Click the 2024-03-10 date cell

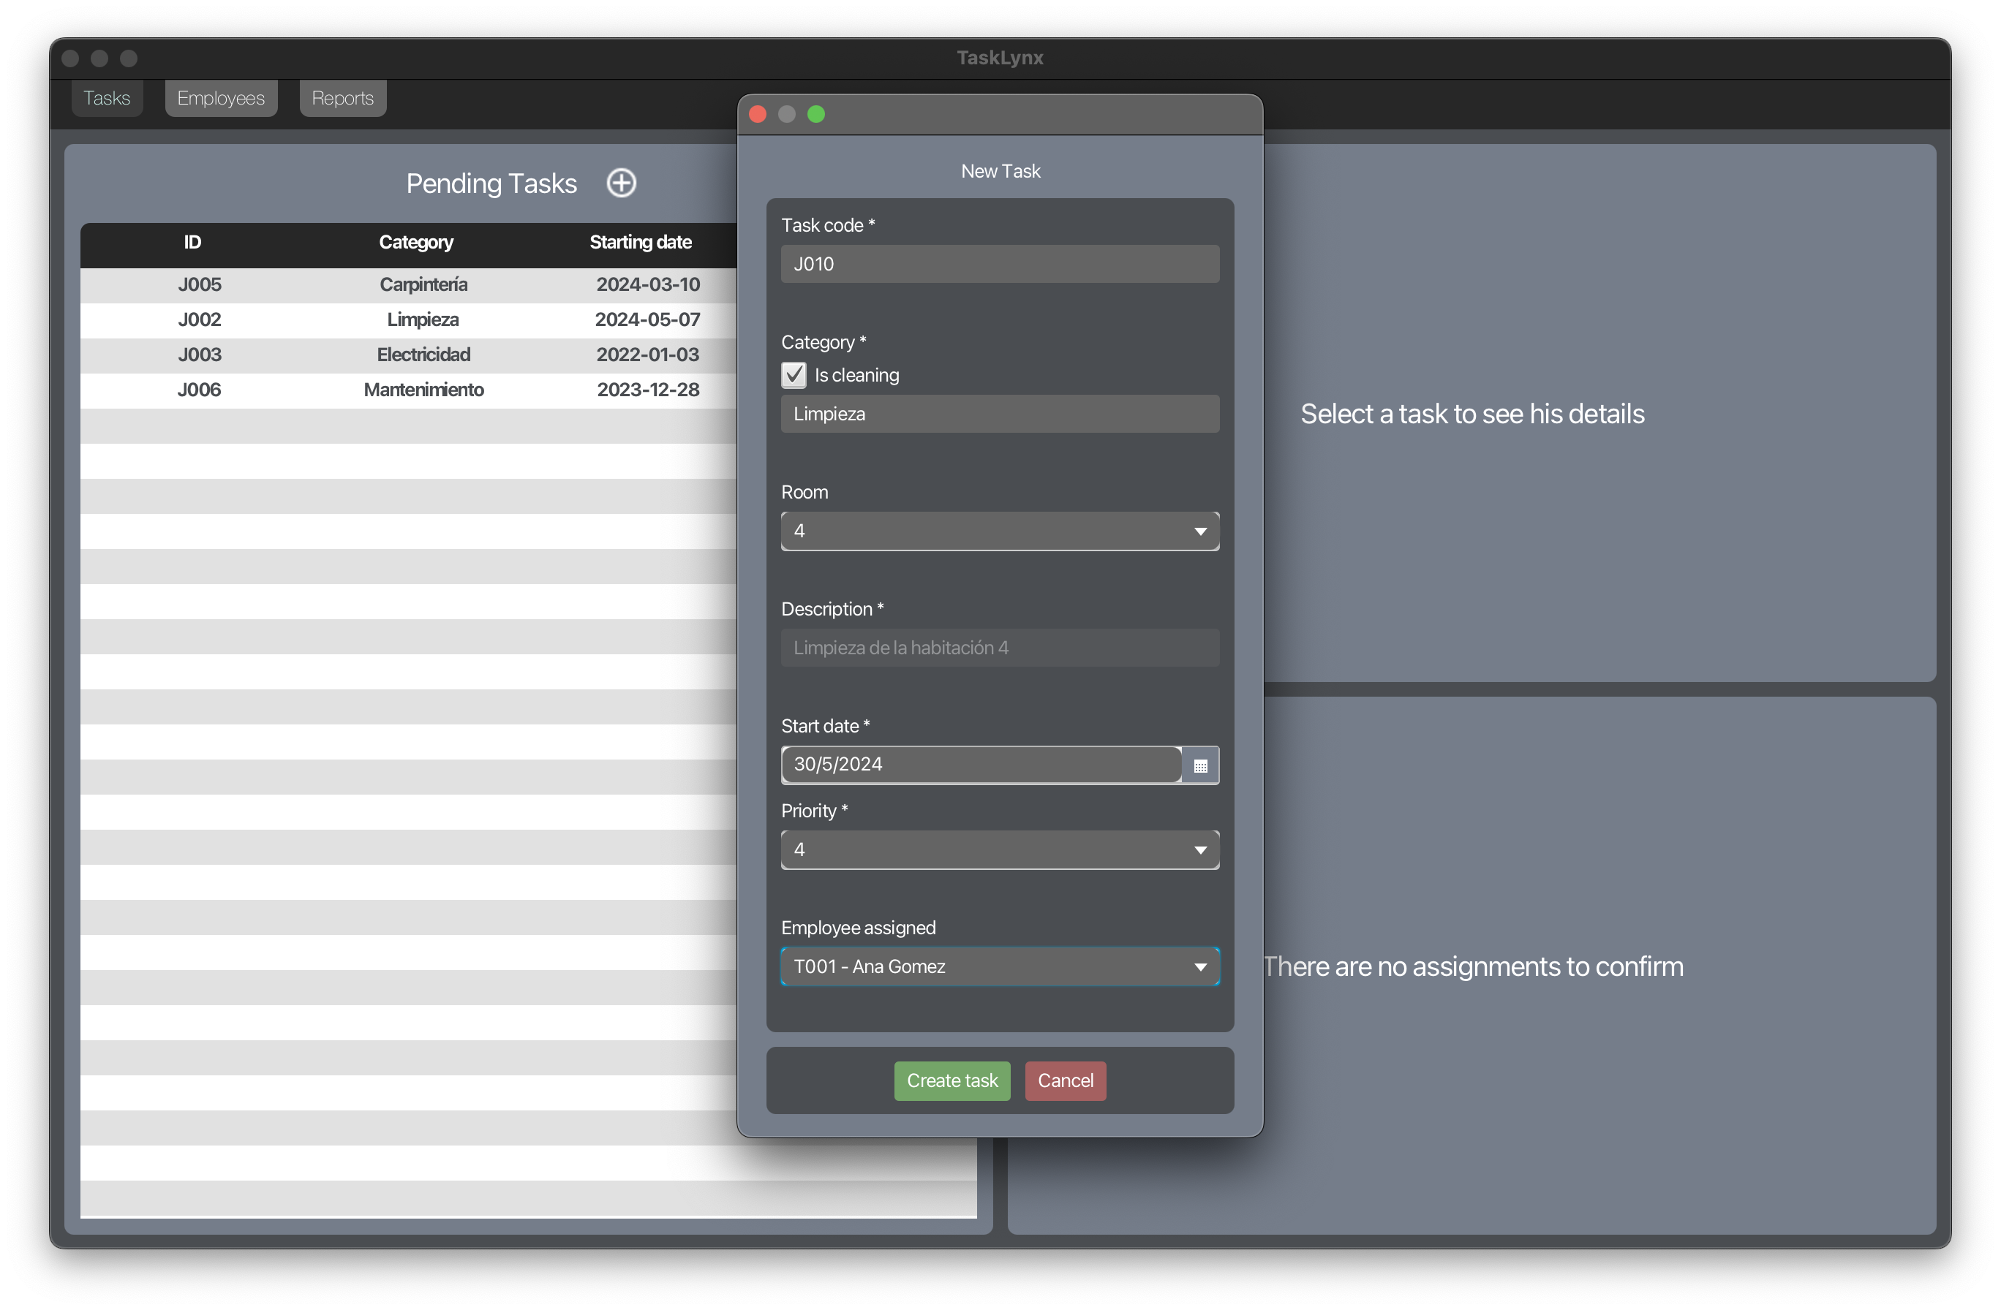coord(647,285)
